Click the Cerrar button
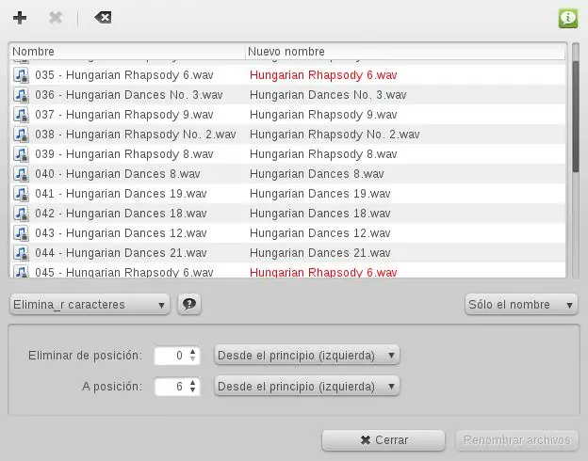 tap(384, 440)
